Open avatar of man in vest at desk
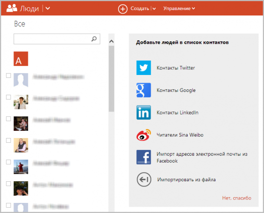Viewport: 264px width, 213px height. 21,145
